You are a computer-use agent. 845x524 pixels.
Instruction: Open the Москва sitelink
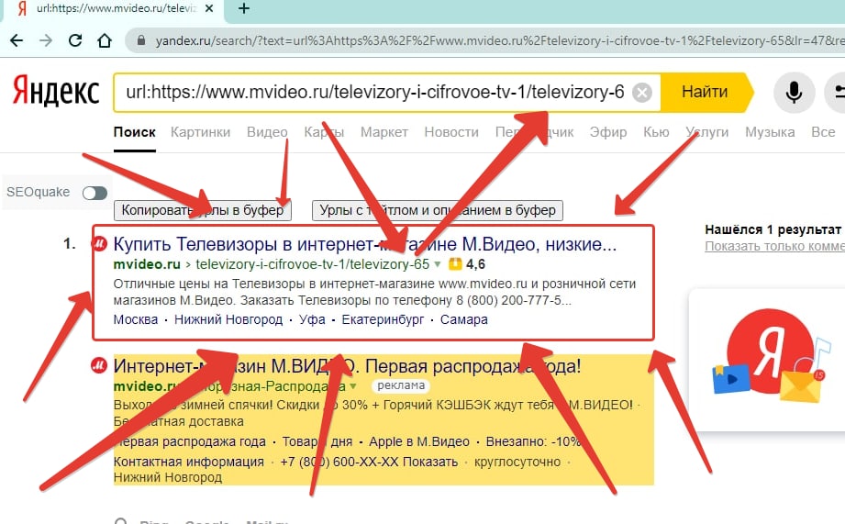(x=135, y=319)
